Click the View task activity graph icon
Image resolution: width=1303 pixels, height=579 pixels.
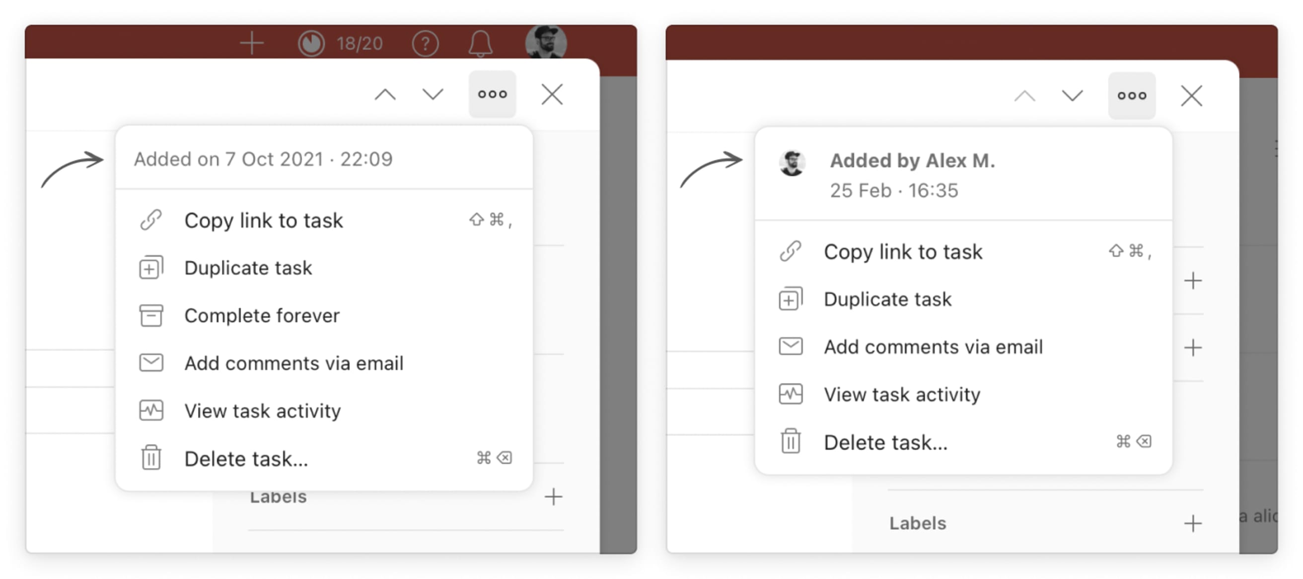[150, 411]
